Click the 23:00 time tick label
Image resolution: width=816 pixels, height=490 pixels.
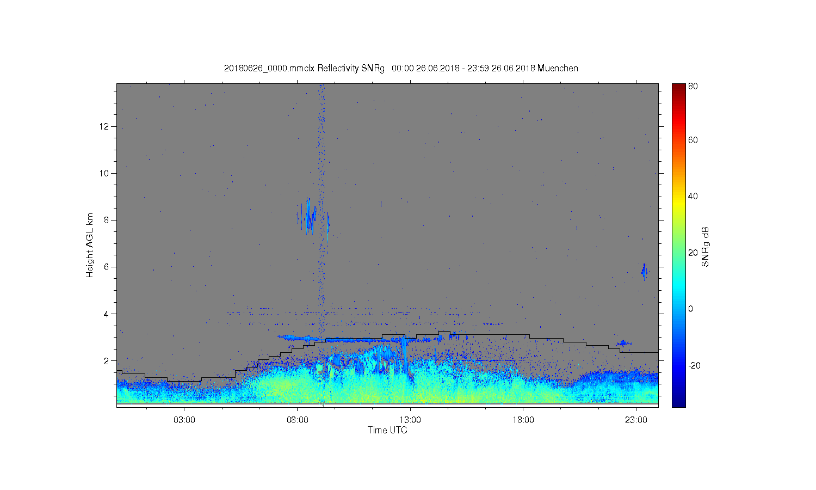(636, 420)
